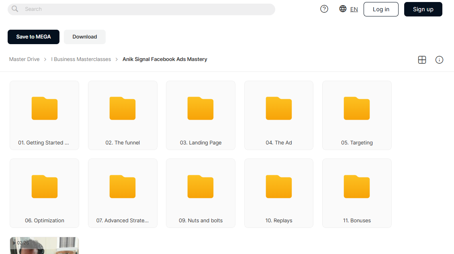Click the Sign up button
Image resolution: width=454 pixels, height=254 pixels.
(x=423, y=9)
